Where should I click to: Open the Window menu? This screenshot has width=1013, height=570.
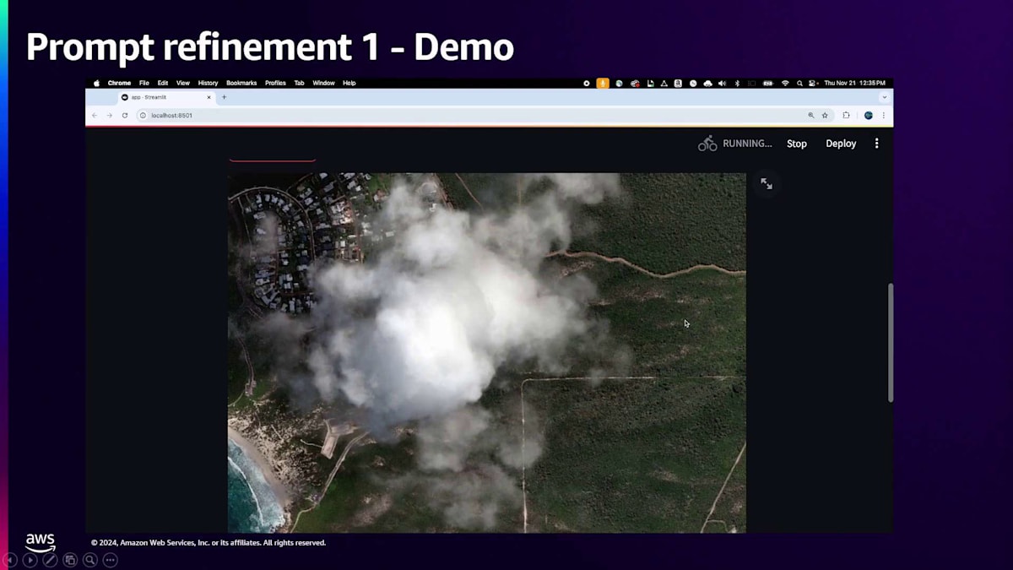[x=323, y=83]
